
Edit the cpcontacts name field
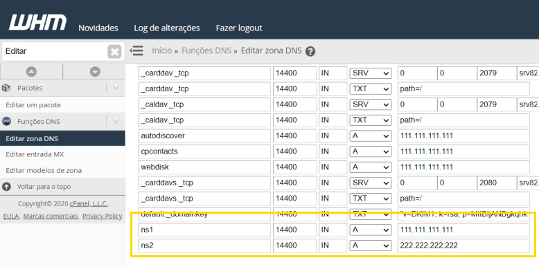pyautogui.click(x=204, y=151)
